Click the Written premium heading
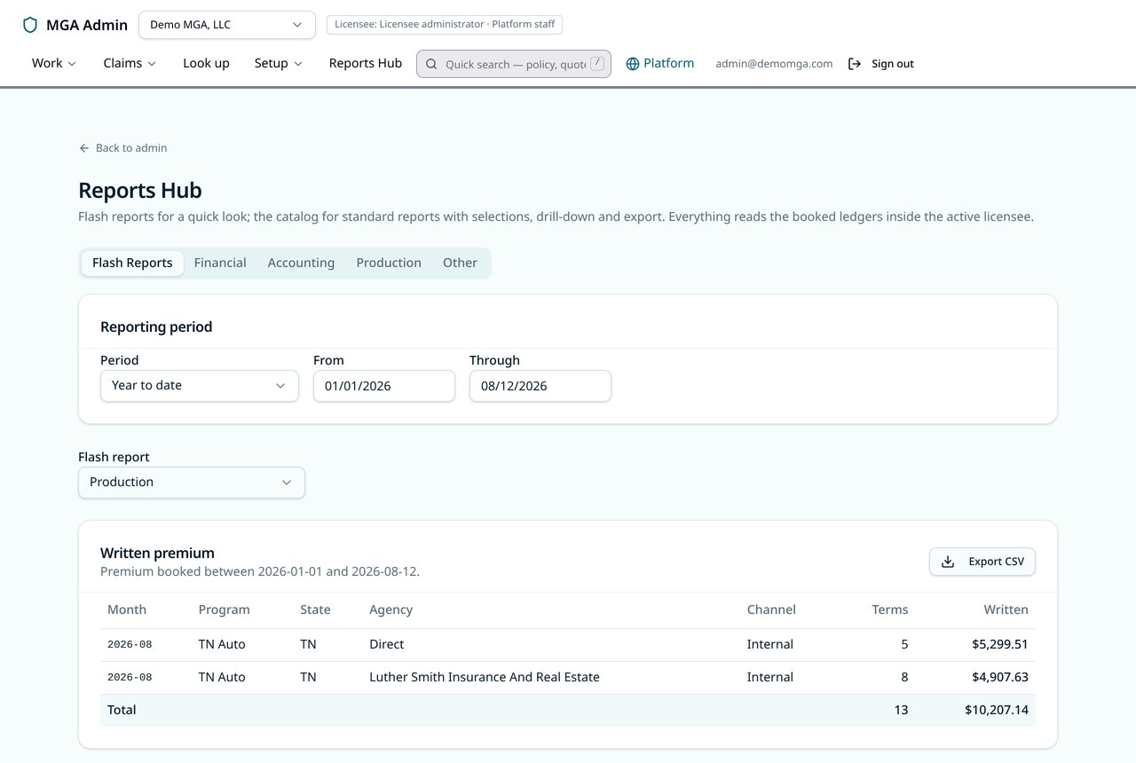The image size is (1136, 763). pos(157,554)
